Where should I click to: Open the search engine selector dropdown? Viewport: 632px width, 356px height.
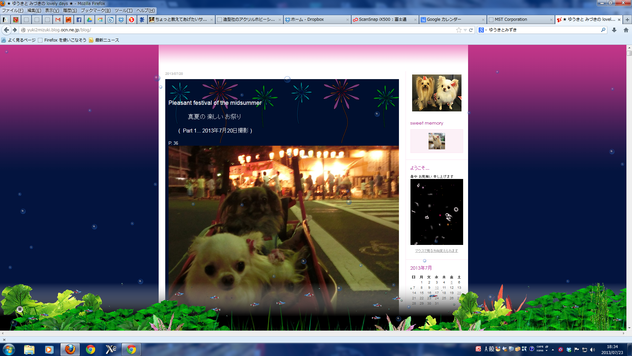point(483,30)
